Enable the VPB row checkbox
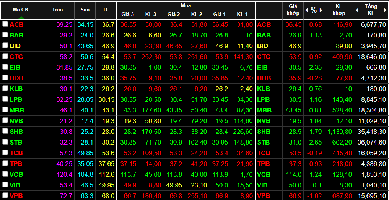Screen dimensions: 389x200 pyautogui.click(x=5, y=195)
